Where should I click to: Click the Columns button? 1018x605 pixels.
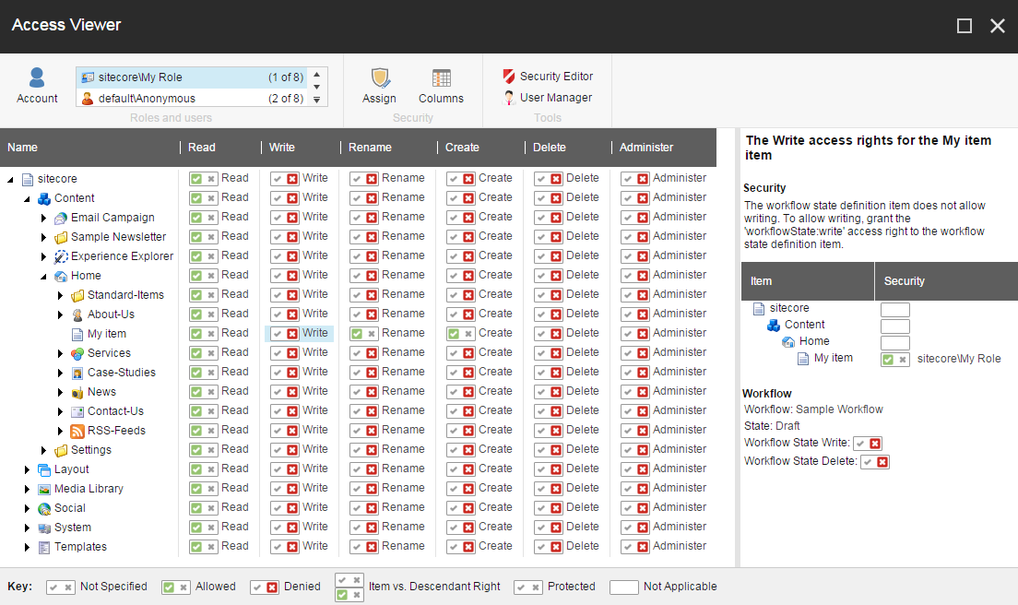(441, 83)
